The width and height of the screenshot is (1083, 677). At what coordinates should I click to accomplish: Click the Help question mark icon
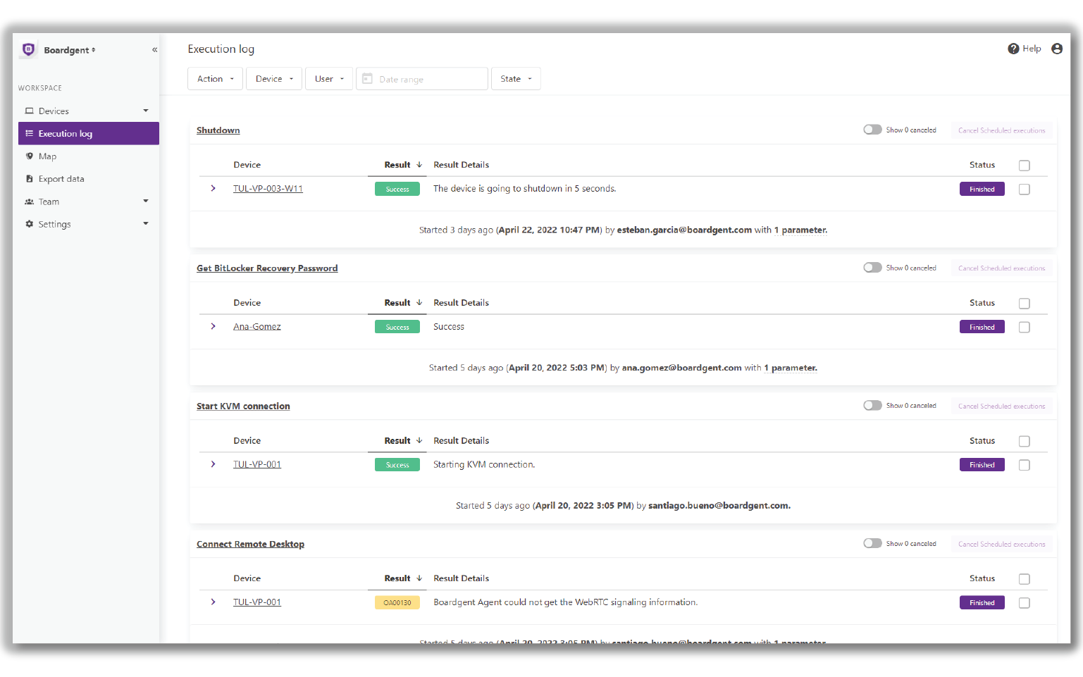pyautogui.click(x=1013, y=49)
